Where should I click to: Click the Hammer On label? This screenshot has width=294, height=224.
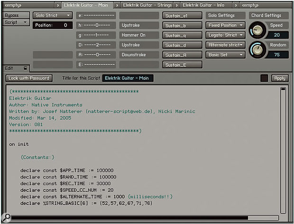click(x=139, y=35)
